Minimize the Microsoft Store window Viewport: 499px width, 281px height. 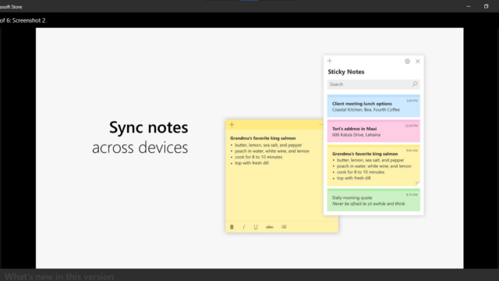coord(469,6)
